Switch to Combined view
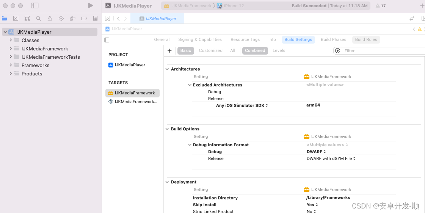The image size is (425, 213). coord(255,51)
